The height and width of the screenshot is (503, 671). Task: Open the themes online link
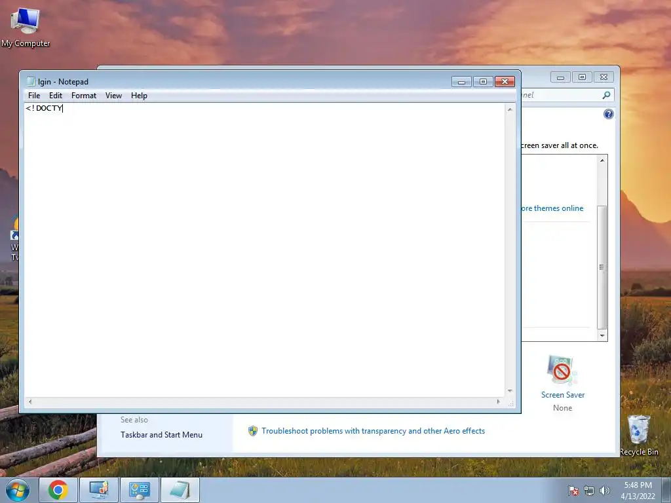pos(552,208)
